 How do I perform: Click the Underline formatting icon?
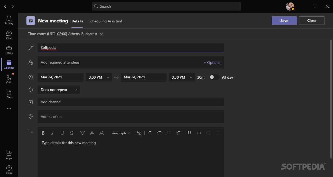(62, 133)
